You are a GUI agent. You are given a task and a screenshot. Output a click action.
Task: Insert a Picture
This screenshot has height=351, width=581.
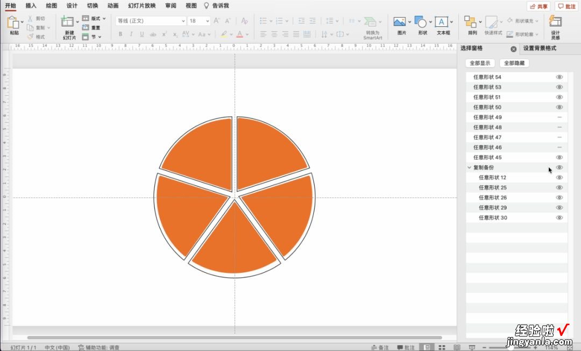pos(399,22)
